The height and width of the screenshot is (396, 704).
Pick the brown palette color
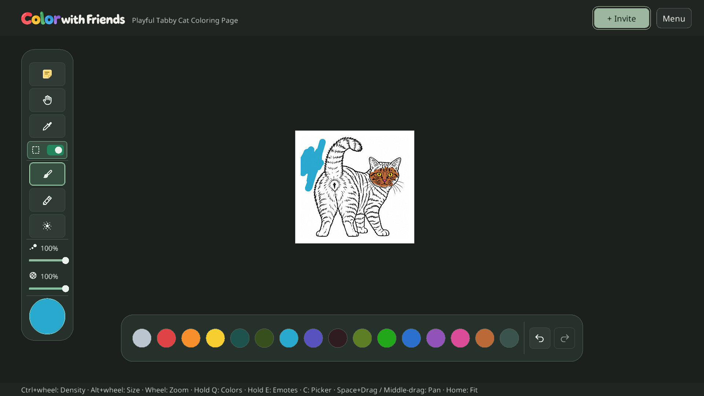(x=485, y=338)
